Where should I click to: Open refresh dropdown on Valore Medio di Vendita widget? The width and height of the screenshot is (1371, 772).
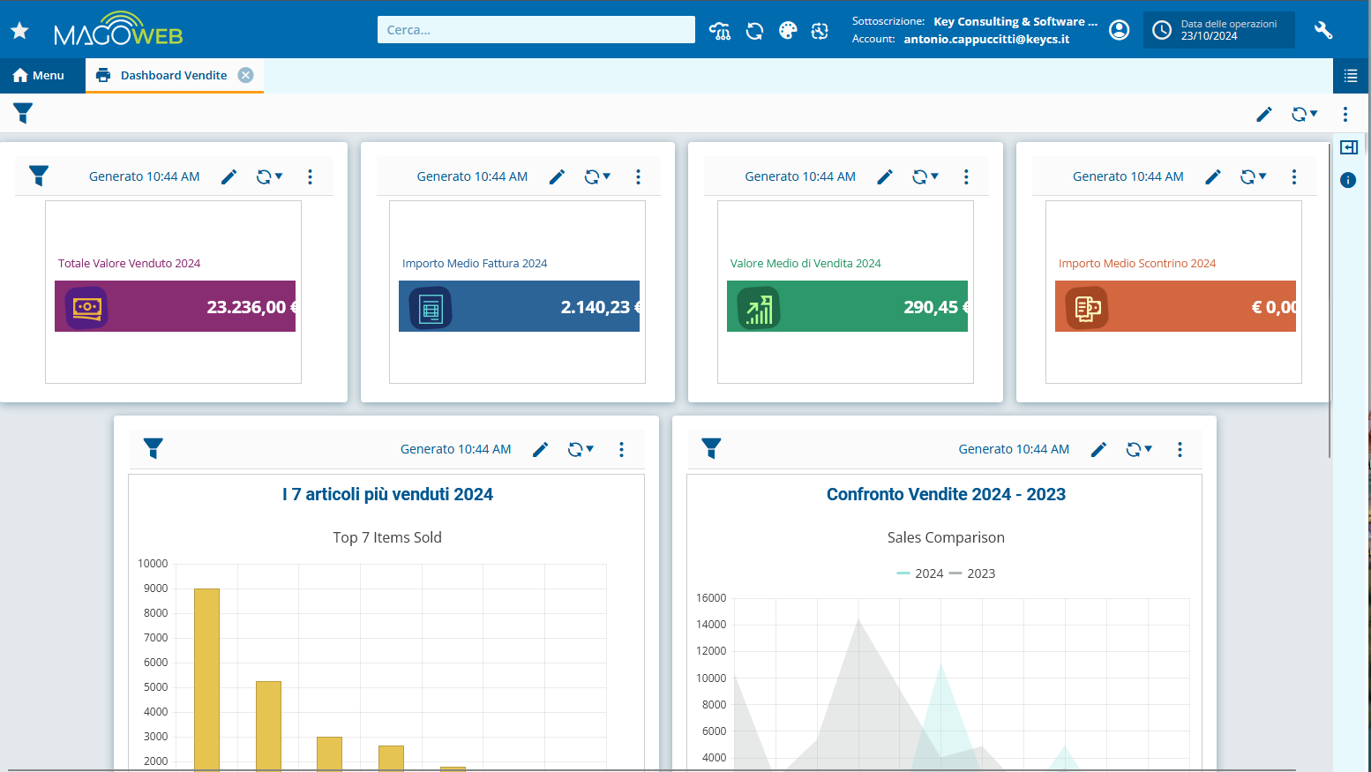click(x=925, y=177)
